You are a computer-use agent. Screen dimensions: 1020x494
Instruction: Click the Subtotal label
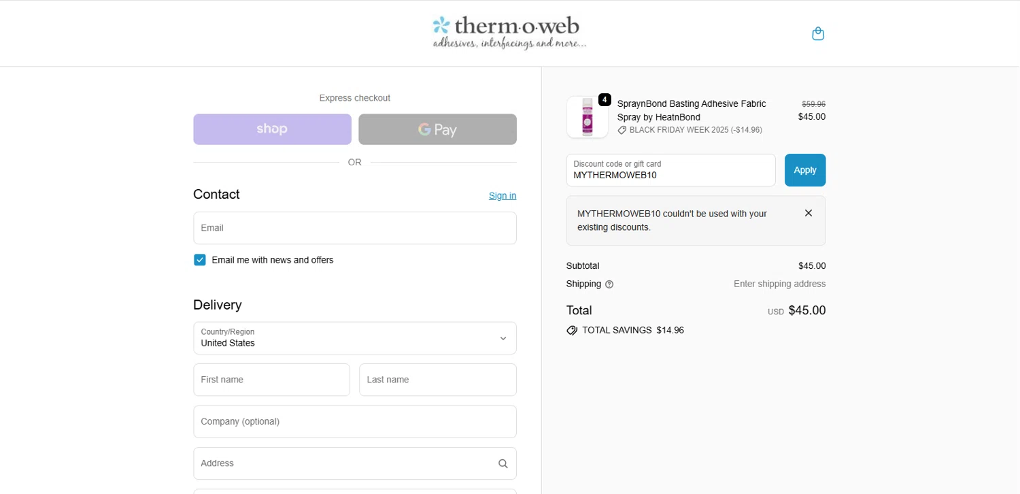coord(583,266)
